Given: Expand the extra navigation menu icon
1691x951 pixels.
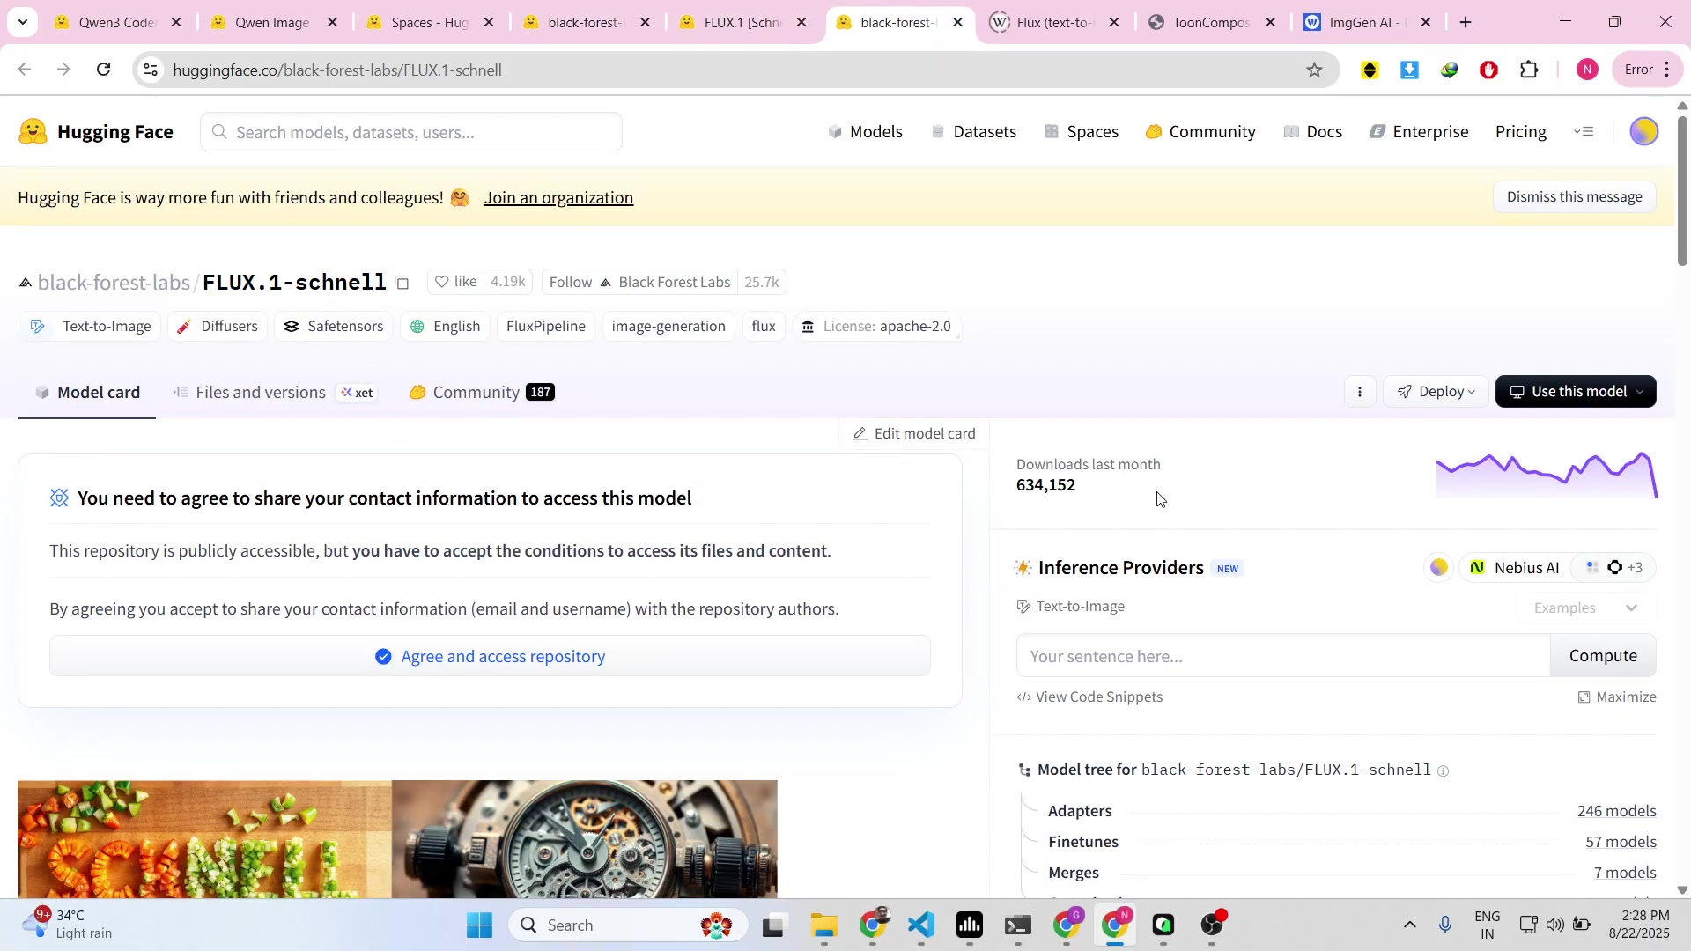Looking at the screenshot, I should pyautogui.click(x=1584, y=132).
